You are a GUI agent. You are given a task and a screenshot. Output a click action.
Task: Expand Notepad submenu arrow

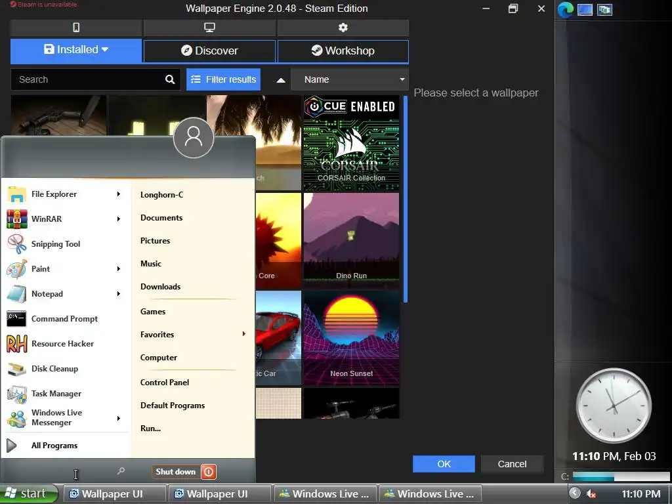[x=119, y=294]
